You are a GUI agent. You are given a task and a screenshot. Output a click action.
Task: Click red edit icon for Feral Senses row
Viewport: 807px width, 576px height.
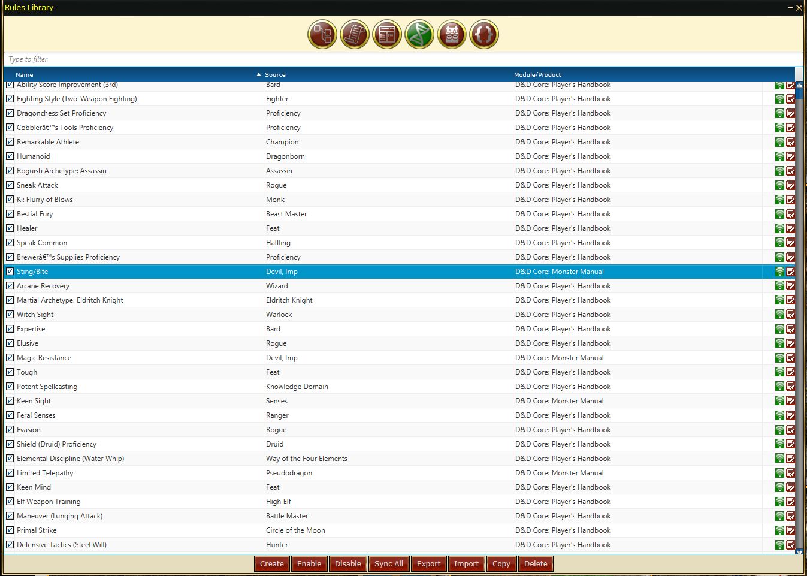pyautogui.click(x=790, y=415)
